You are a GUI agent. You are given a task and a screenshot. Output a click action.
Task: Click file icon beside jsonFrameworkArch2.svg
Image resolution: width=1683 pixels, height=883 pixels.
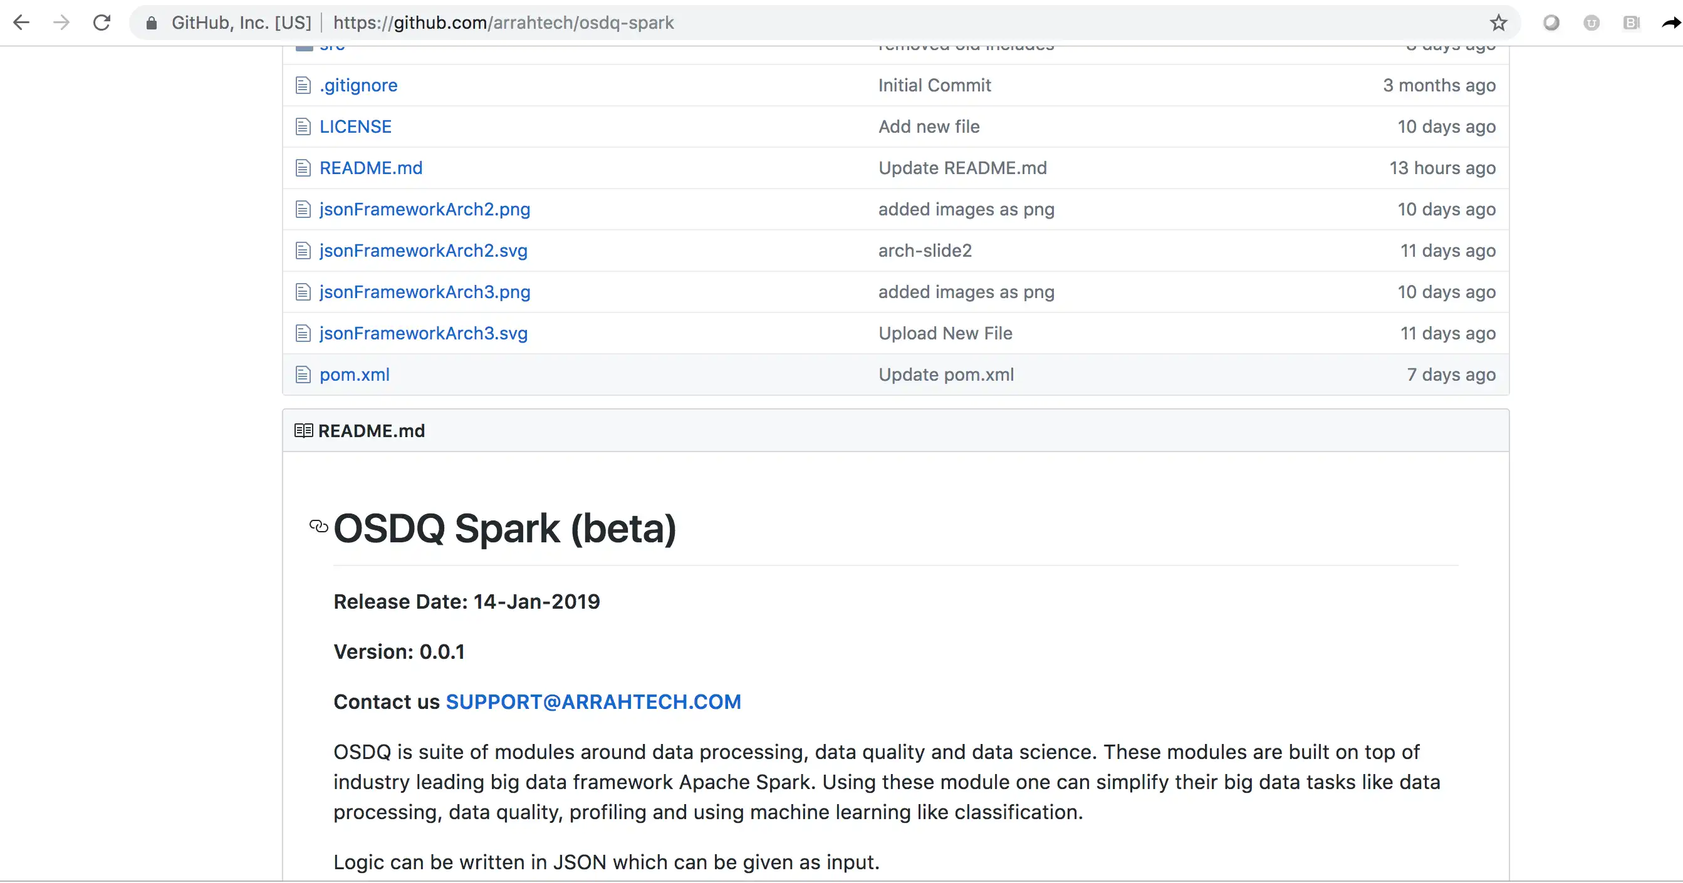pyautogui.click(x=303, y=250)
